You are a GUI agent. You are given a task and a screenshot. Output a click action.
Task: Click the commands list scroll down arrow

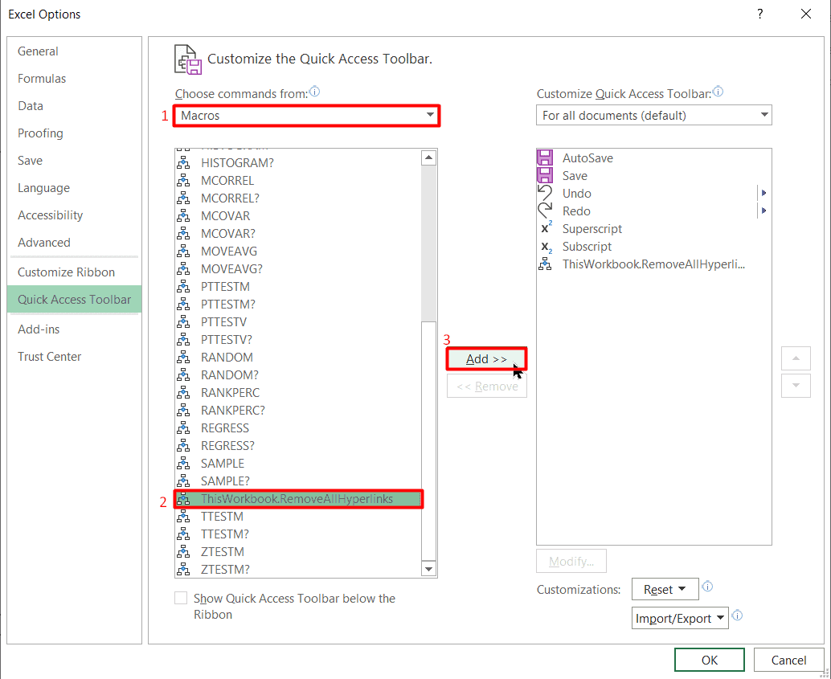[428, 569]
